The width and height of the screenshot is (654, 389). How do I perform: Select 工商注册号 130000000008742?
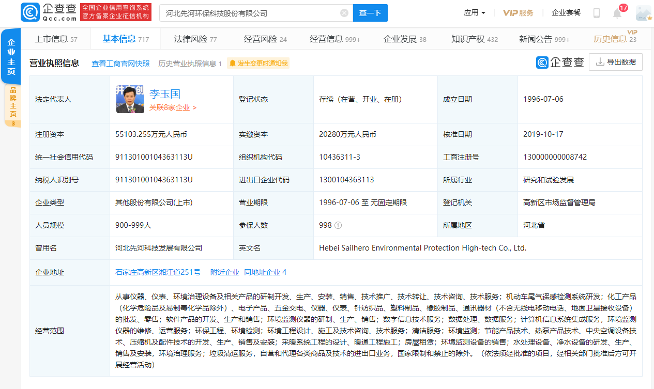tap(555, 157)
